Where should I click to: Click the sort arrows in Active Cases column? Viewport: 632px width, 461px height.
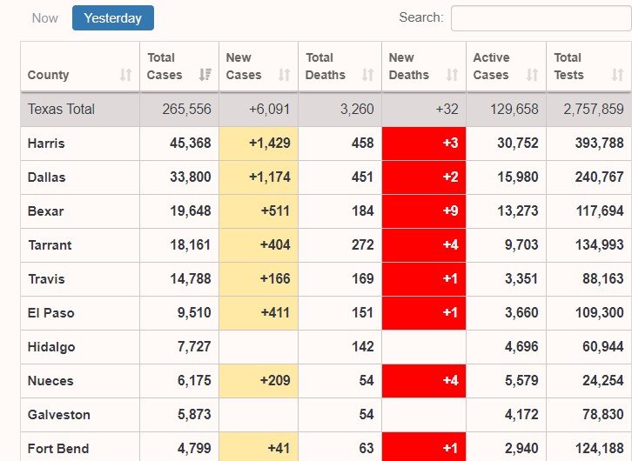pyautogui.click(x=533, y=75)
